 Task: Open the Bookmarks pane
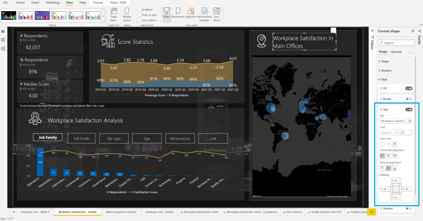click(x=178, y=13)
